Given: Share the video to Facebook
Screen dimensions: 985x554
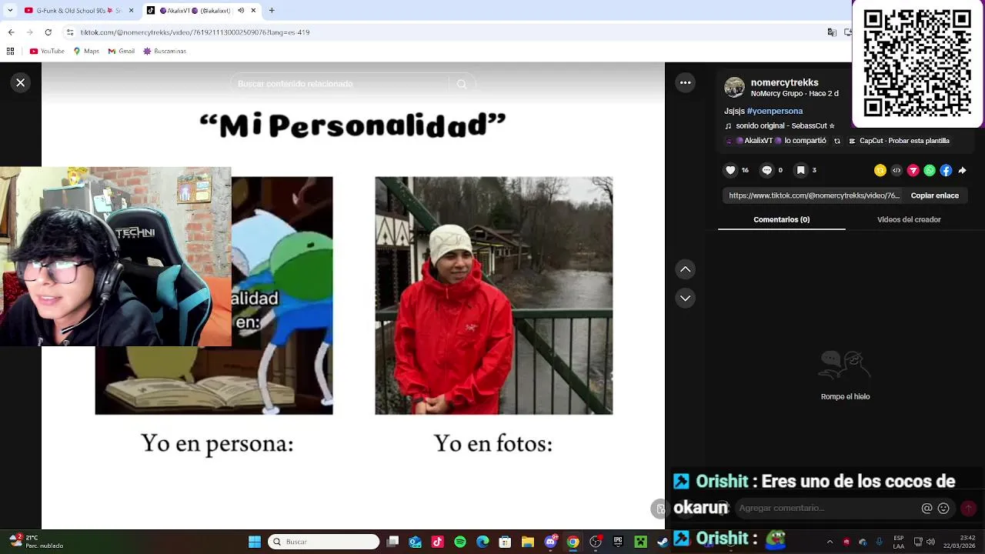Looking at the screenshot, I should 947,171.
